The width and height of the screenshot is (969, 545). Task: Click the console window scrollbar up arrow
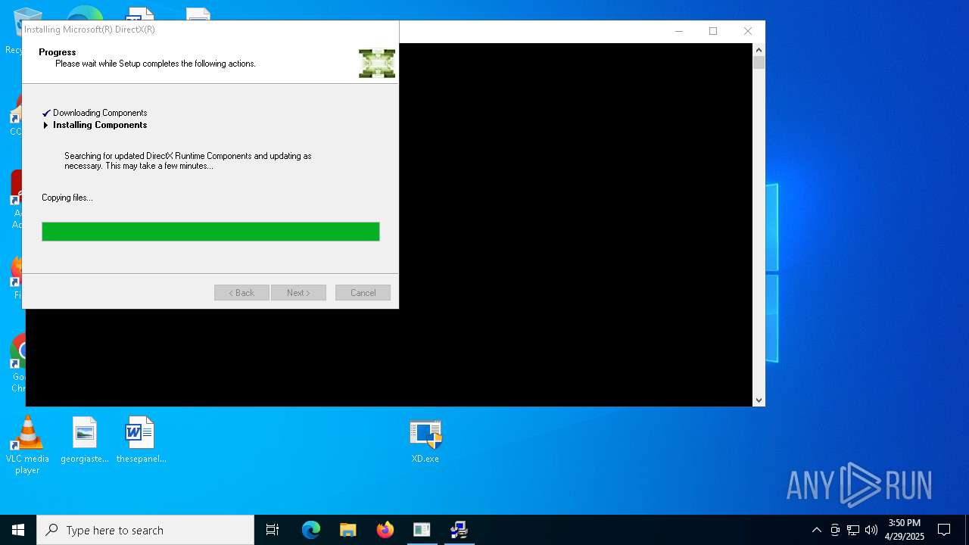click(759, 49)
